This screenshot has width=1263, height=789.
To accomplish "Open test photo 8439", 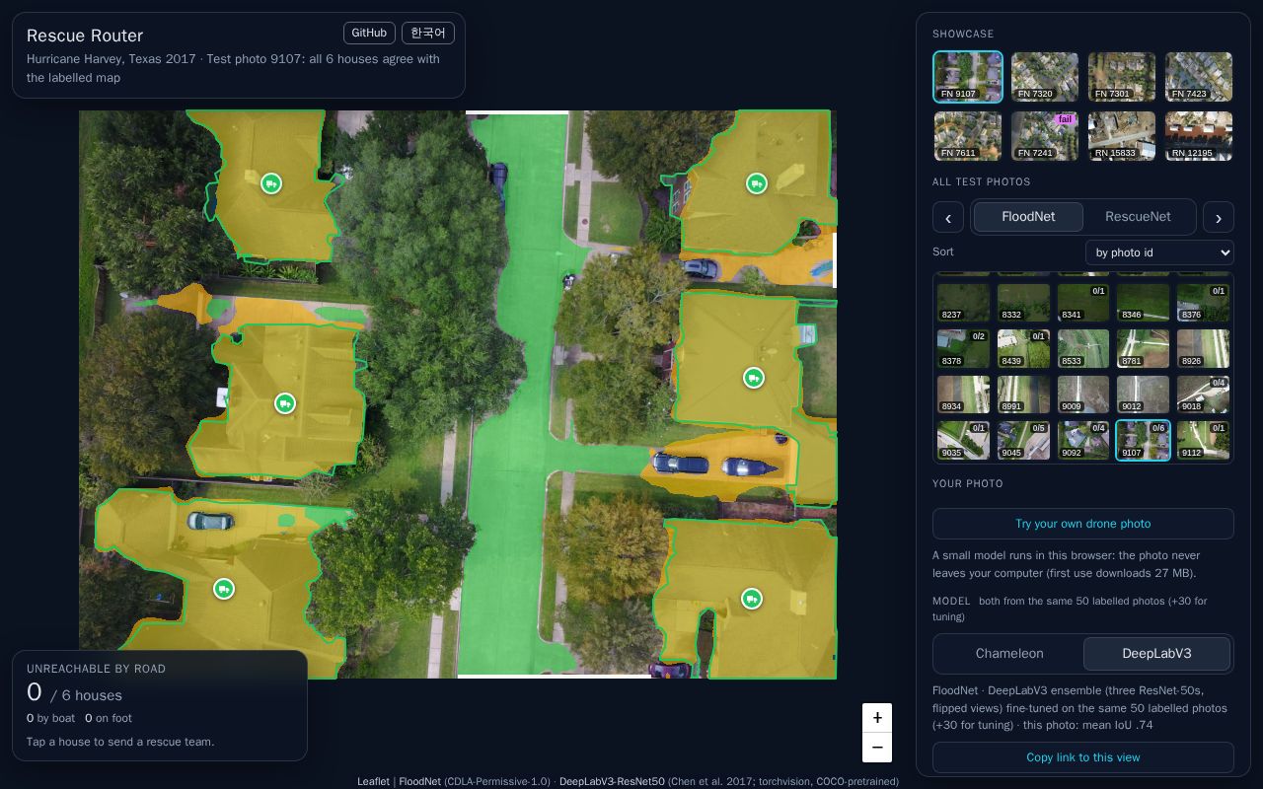I will (x=1023, y=349).
